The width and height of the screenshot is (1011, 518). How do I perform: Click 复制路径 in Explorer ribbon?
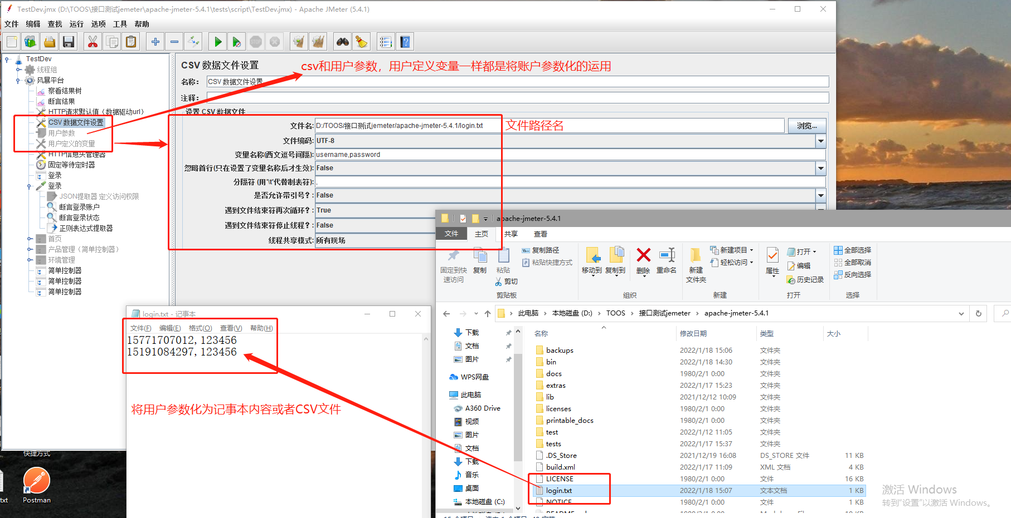pyautogui.click(x=541, y=250)
